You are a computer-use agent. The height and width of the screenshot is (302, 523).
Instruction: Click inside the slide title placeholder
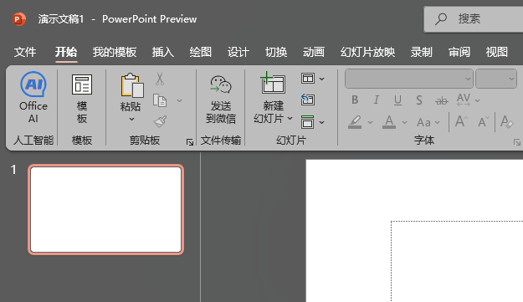pyautogui.click(x=457, y=261)
